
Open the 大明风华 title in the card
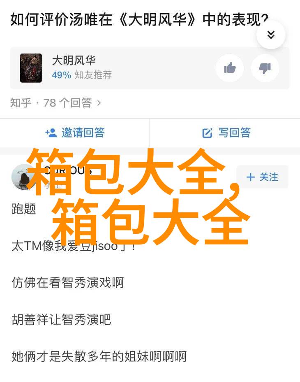[74, 60]
